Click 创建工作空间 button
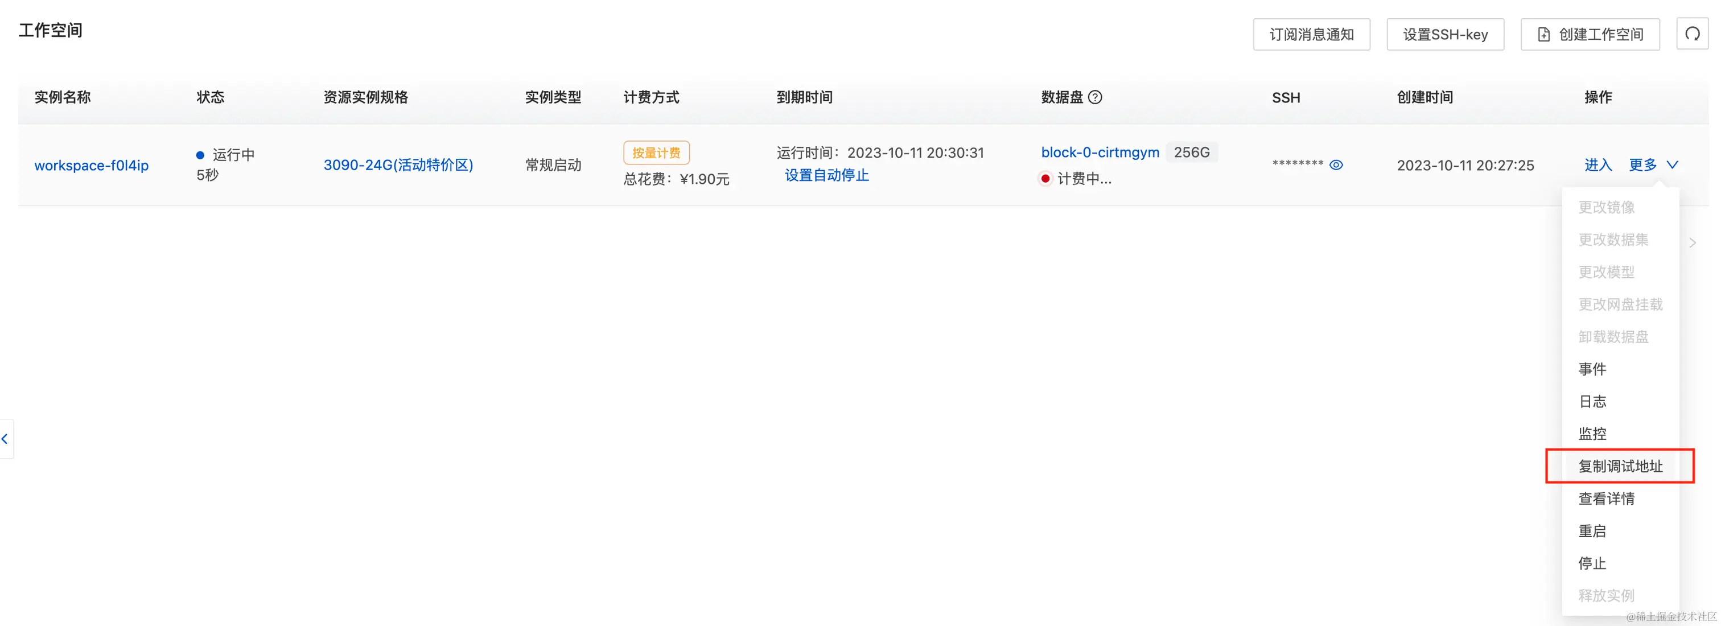 tap(1590, 34)
